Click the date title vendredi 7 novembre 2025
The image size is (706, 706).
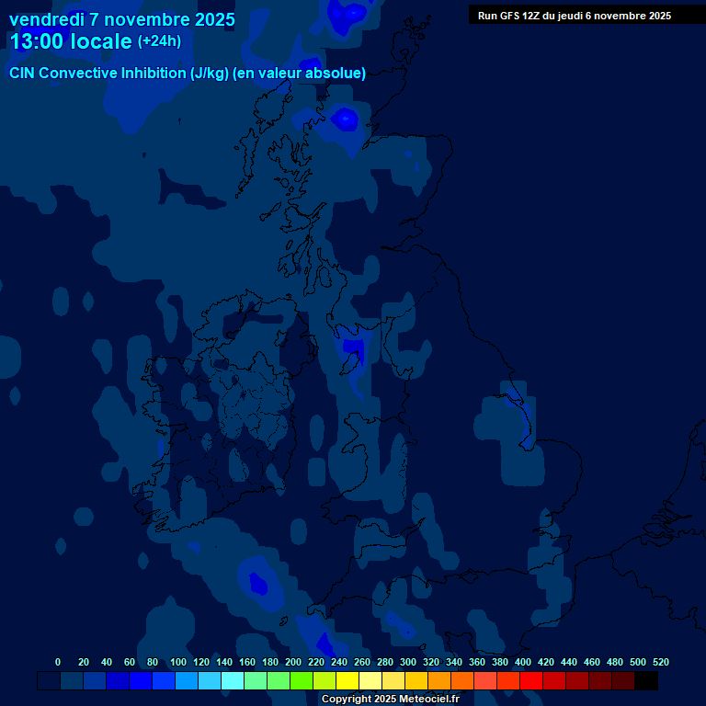(121, 18)
